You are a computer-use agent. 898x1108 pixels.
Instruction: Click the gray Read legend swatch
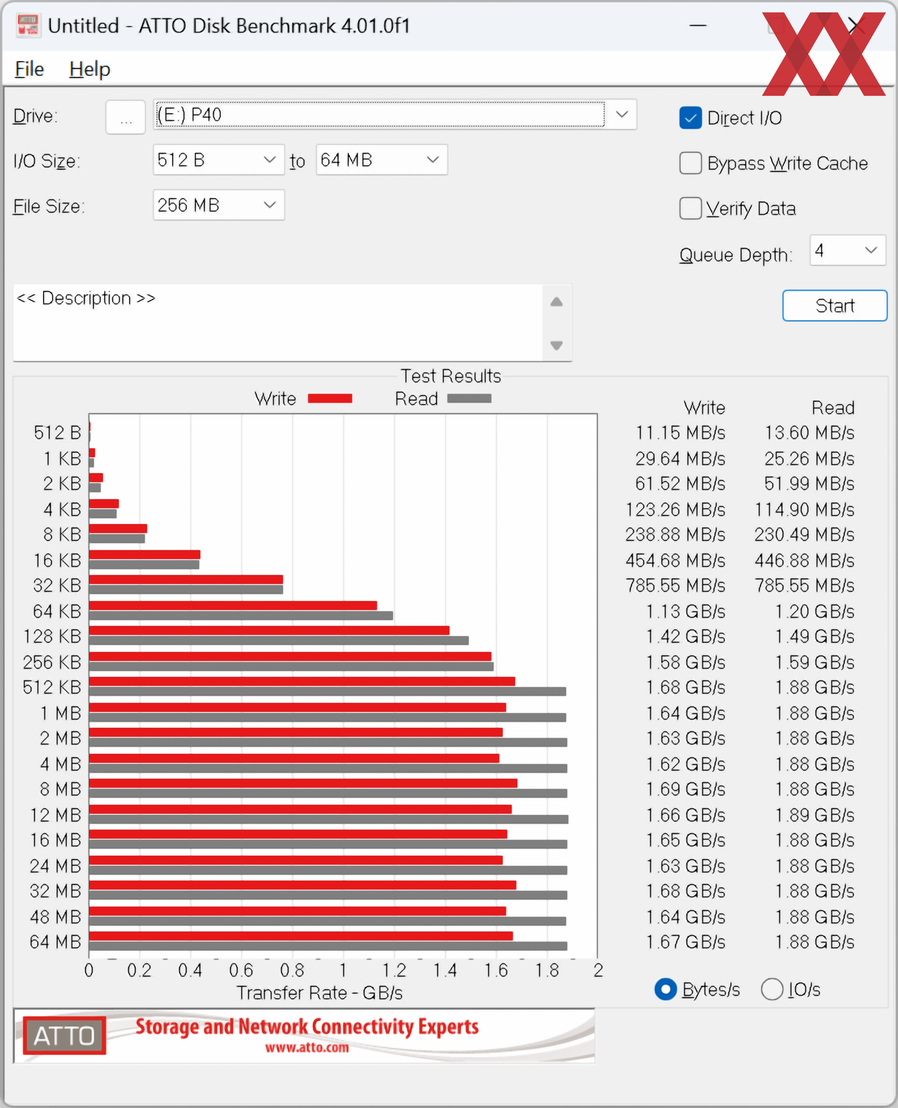click(x=469, y=398)
